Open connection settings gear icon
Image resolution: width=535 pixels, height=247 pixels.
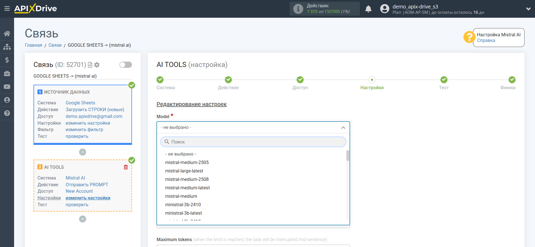[x=97, y=65]
